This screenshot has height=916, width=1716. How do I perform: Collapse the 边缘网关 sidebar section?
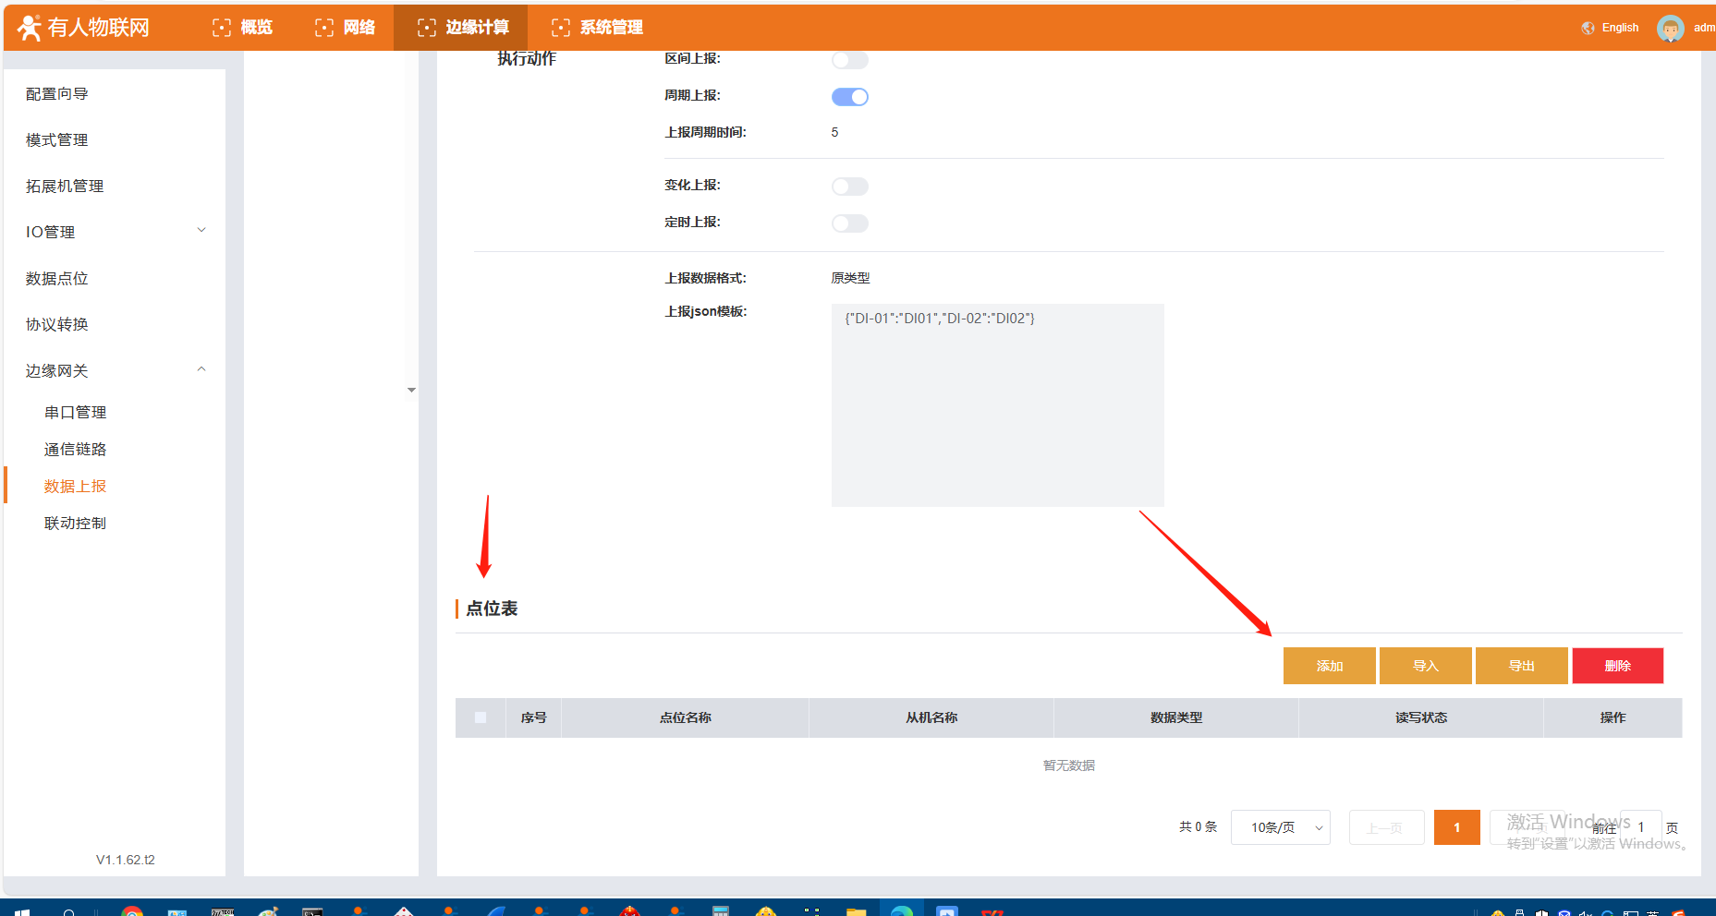tap(201, 369)
